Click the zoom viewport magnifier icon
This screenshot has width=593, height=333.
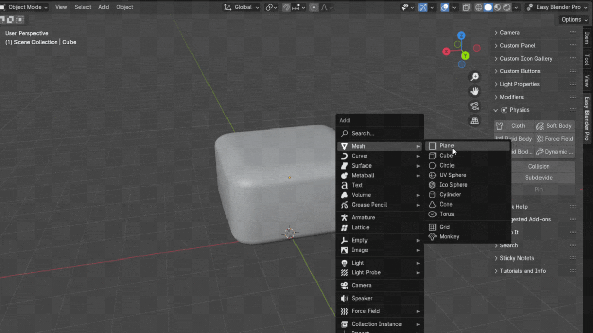tap(475, 77)
